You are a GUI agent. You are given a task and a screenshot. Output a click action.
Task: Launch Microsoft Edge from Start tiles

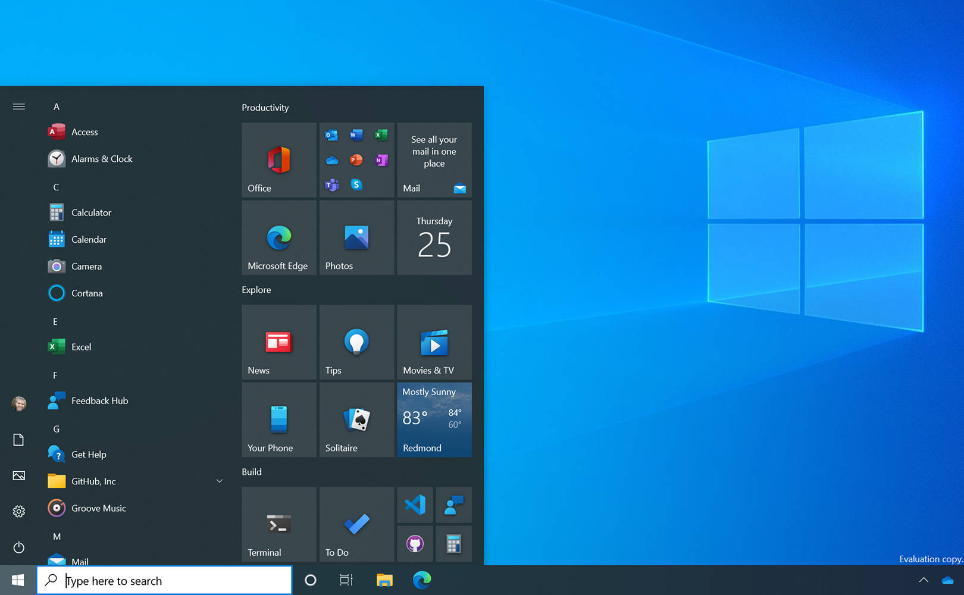coord(279,237)
